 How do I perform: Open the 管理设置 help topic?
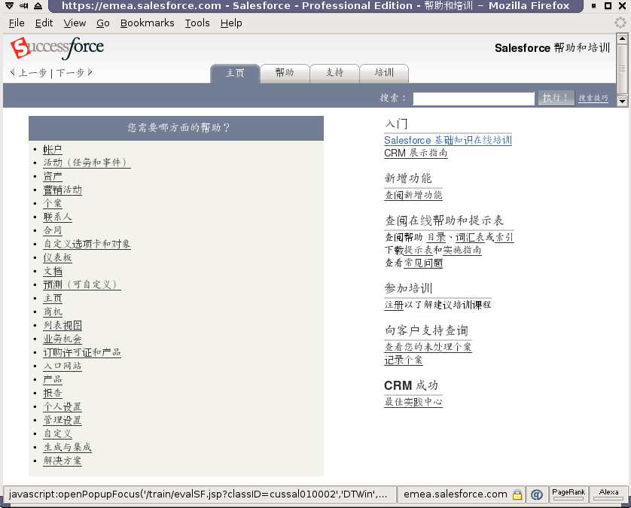[62, 420]
